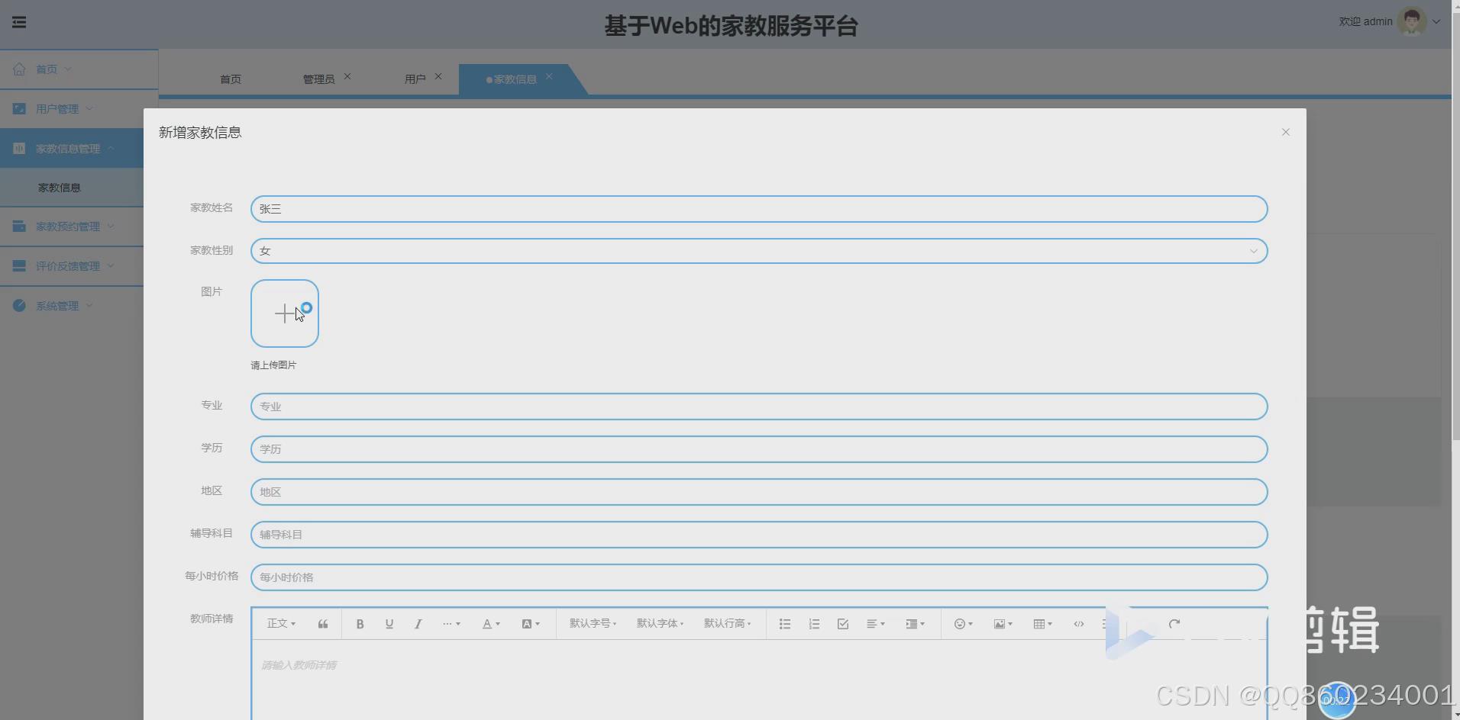The height and width of the screenshot is (720, 1460).
Task: Open the text alignment options
Action: (876, 624)
